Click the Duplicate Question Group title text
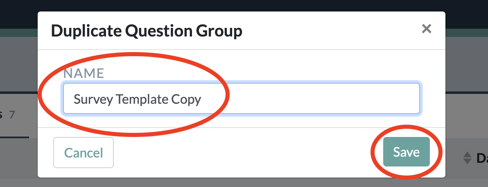The image size is (488, 187). click(146, 30)
